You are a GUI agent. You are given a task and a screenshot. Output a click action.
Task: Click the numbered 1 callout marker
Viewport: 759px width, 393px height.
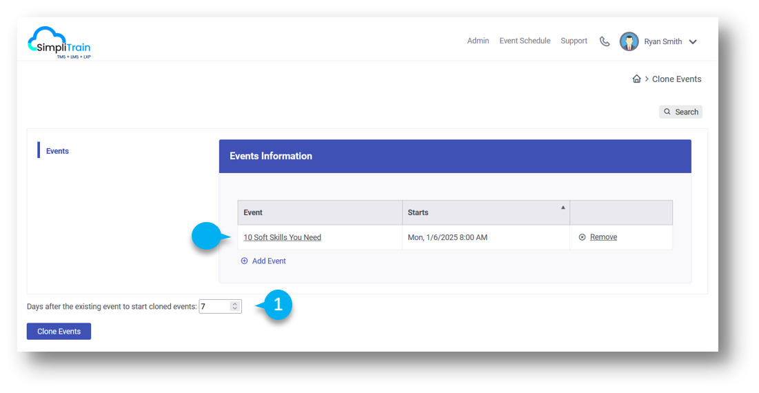[x=278, y=305]
